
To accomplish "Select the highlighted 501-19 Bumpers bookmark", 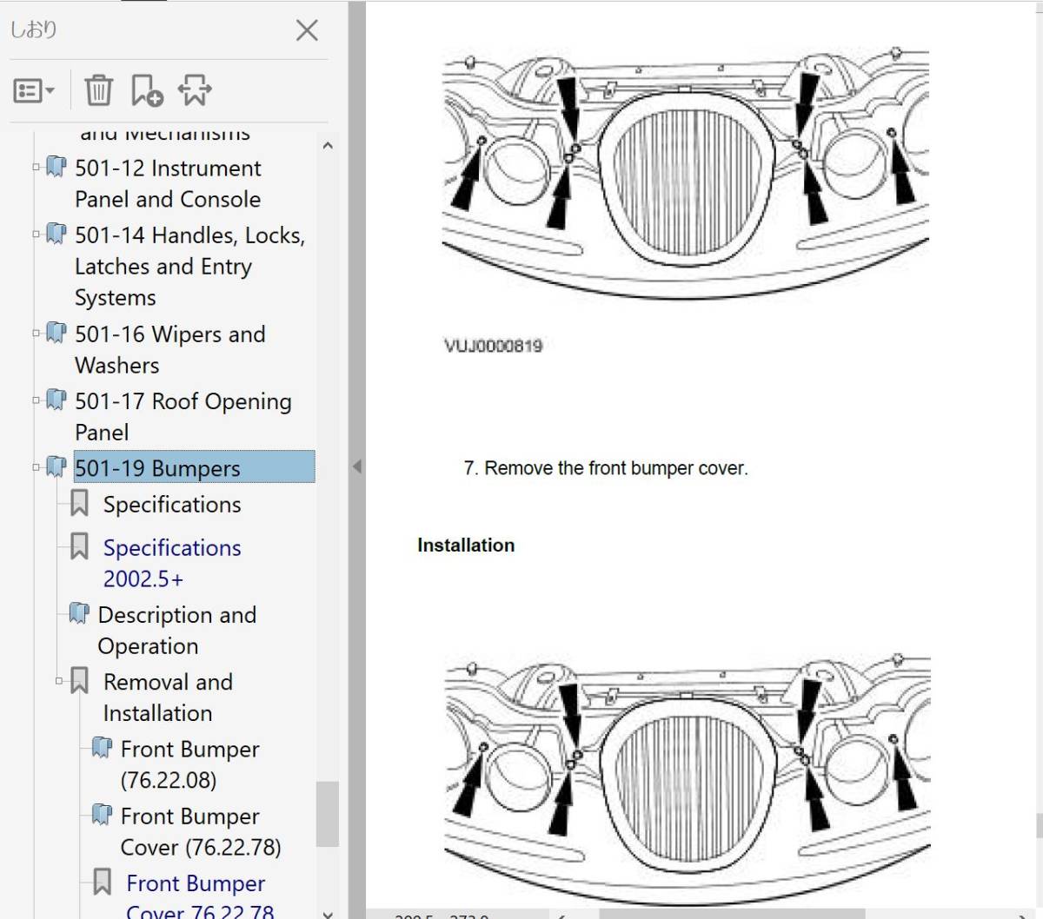I will coord(194,467).
